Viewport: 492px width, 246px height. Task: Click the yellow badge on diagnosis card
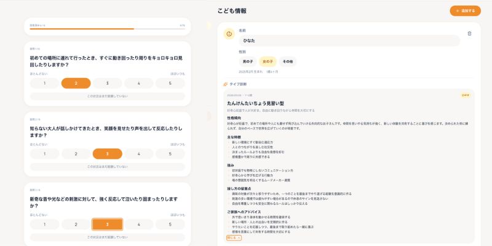466,95
